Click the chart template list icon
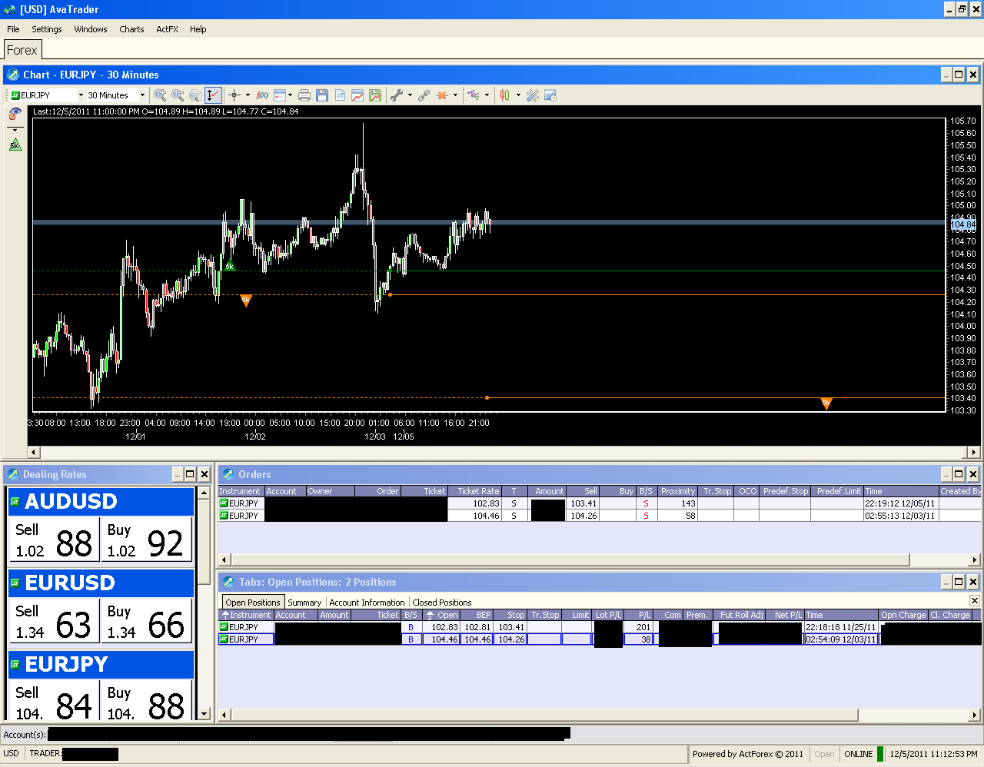The height and width of the screenshot is (767, 984). point(280,95)
